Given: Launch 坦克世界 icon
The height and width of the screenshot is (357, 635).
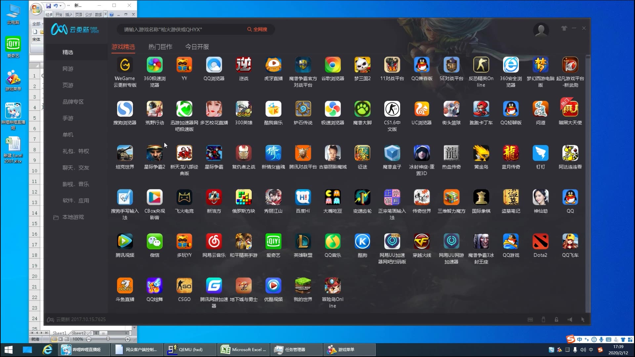Looking at the screenshot, I should pyautogui.click(x=125, y=153).
